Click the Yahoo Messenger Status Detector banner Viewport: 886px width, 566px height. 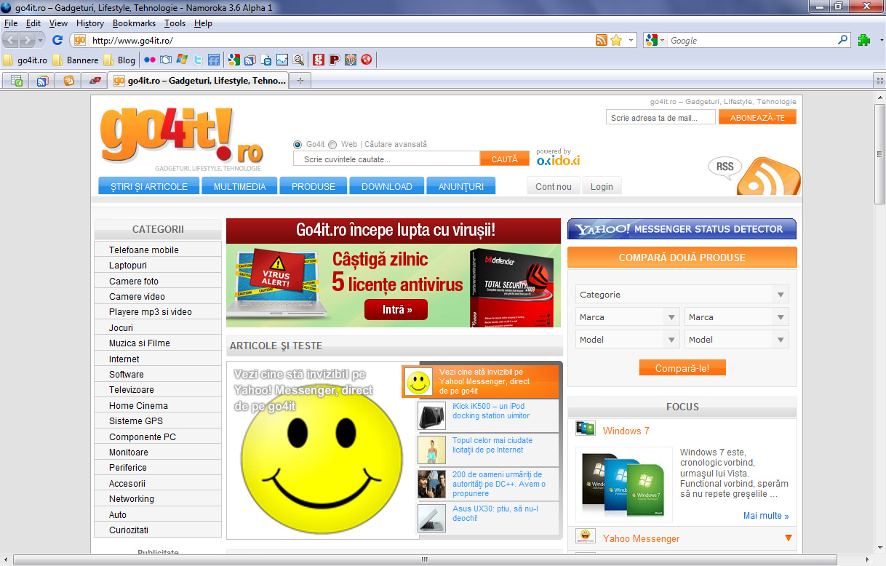coord(682,229)
